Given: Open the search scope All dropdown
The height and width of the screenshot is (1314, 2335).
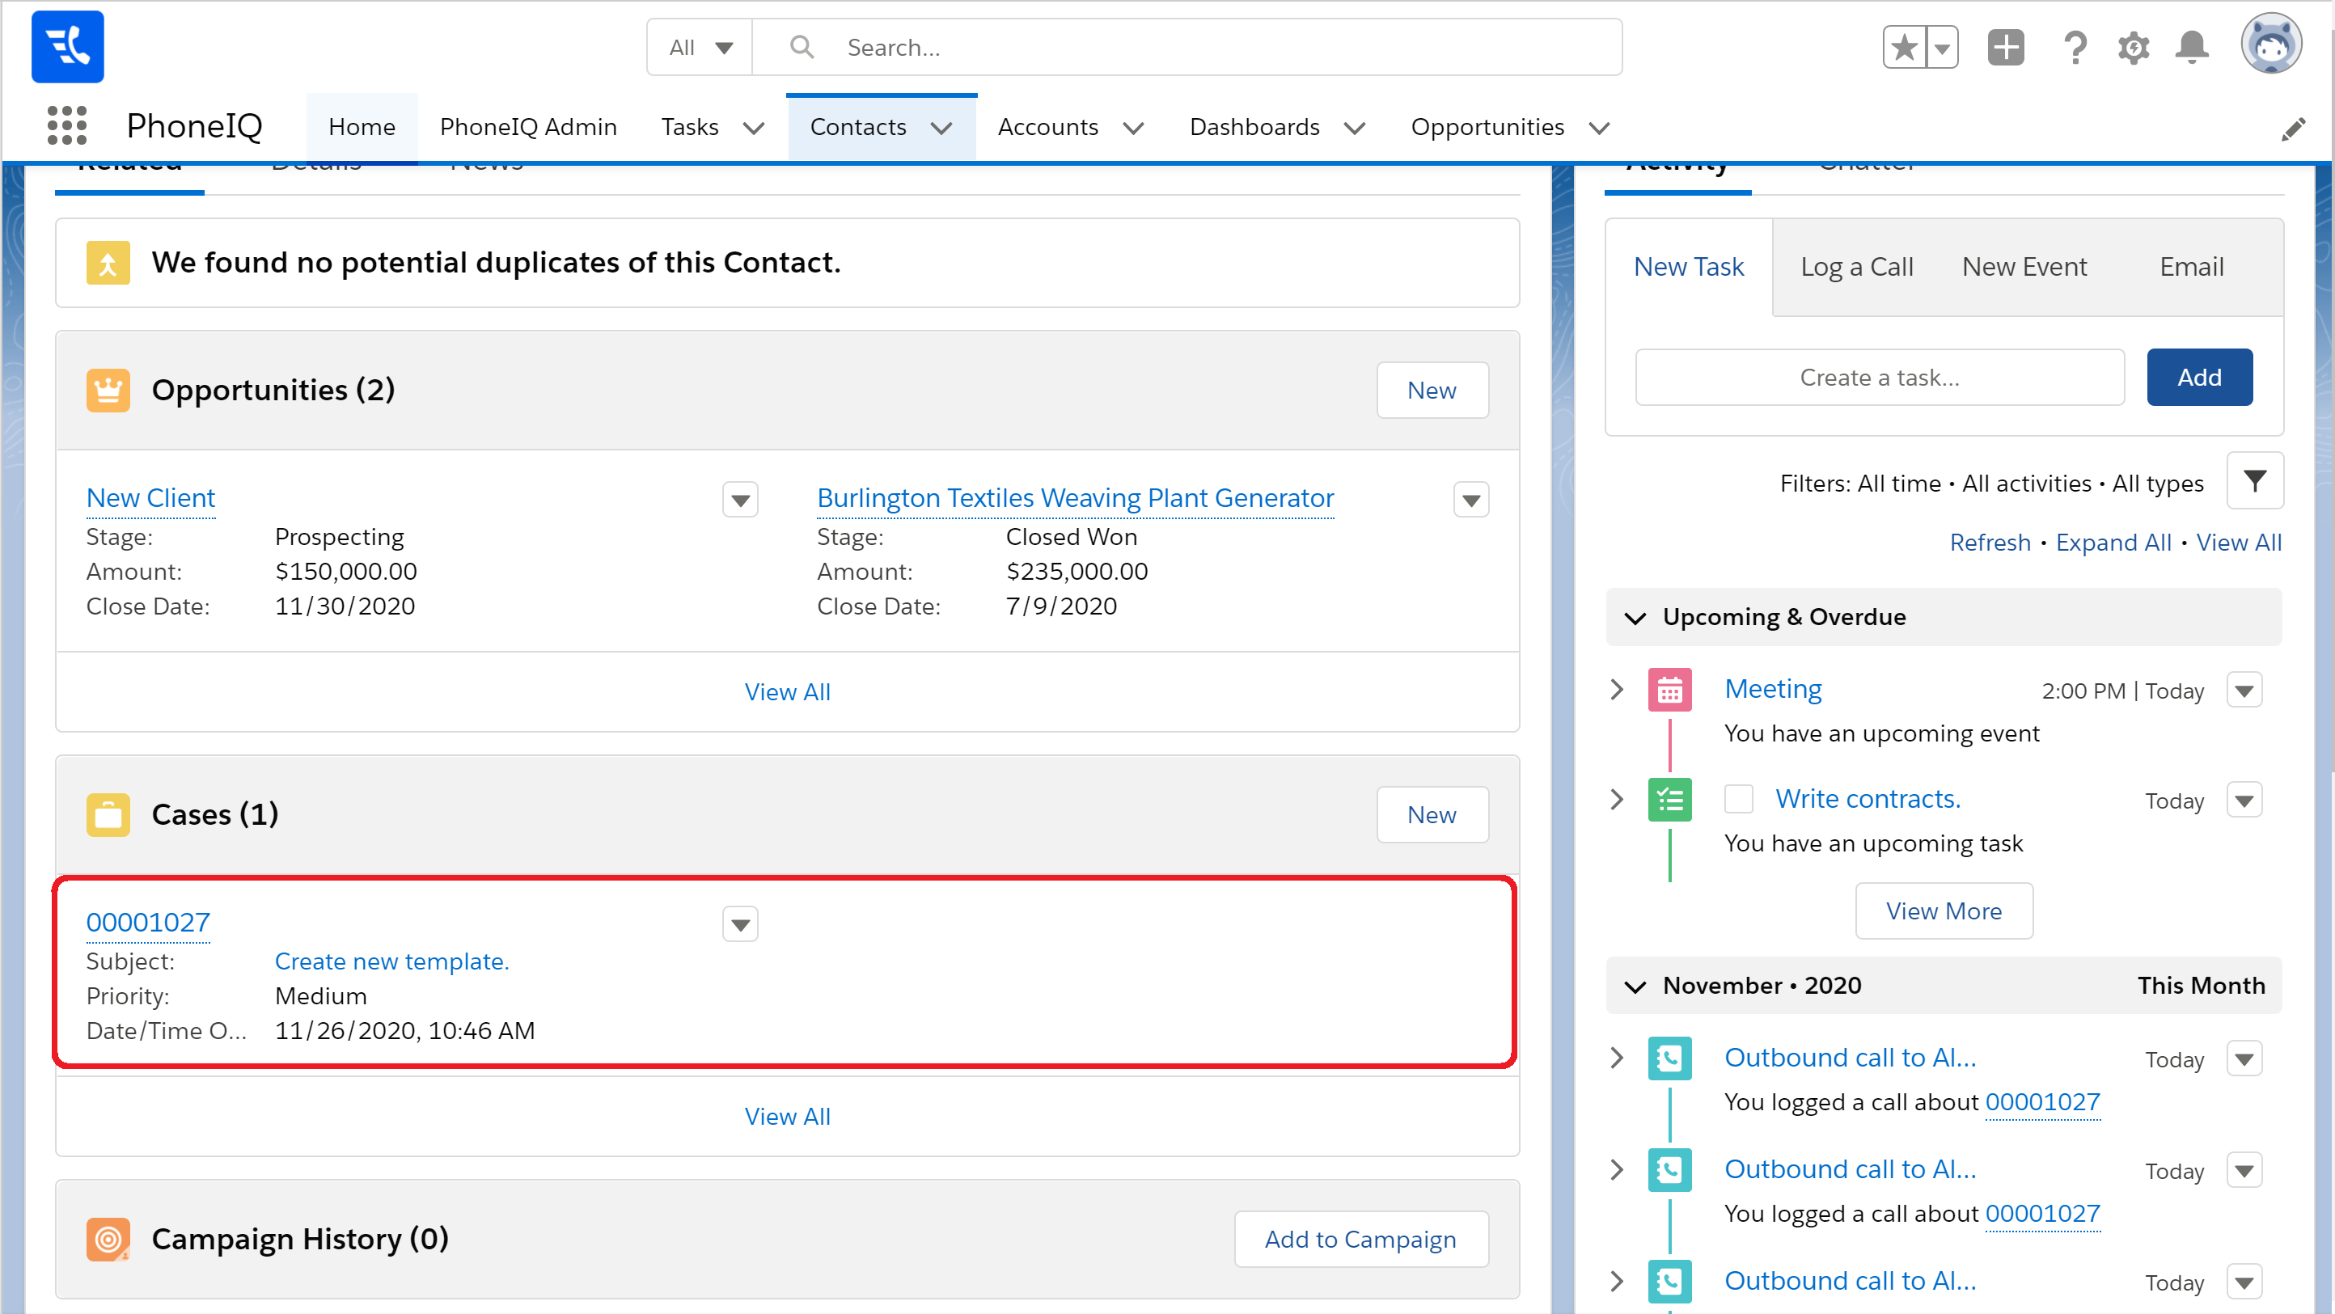Looking at the screenshot, I should 700,47.
